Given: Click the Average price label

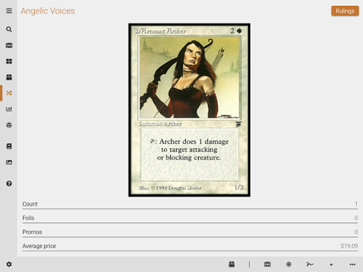Looking at the screenshot, I should coord(39,246).
